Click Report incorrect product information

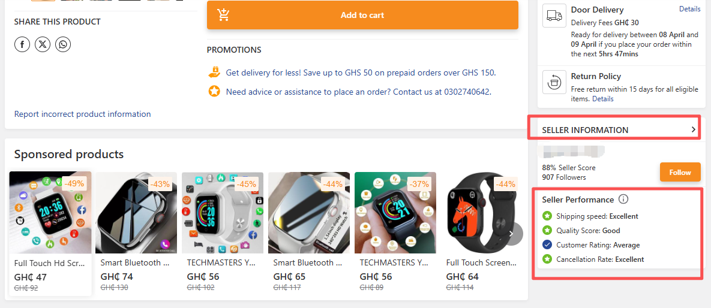coord(83,114)
